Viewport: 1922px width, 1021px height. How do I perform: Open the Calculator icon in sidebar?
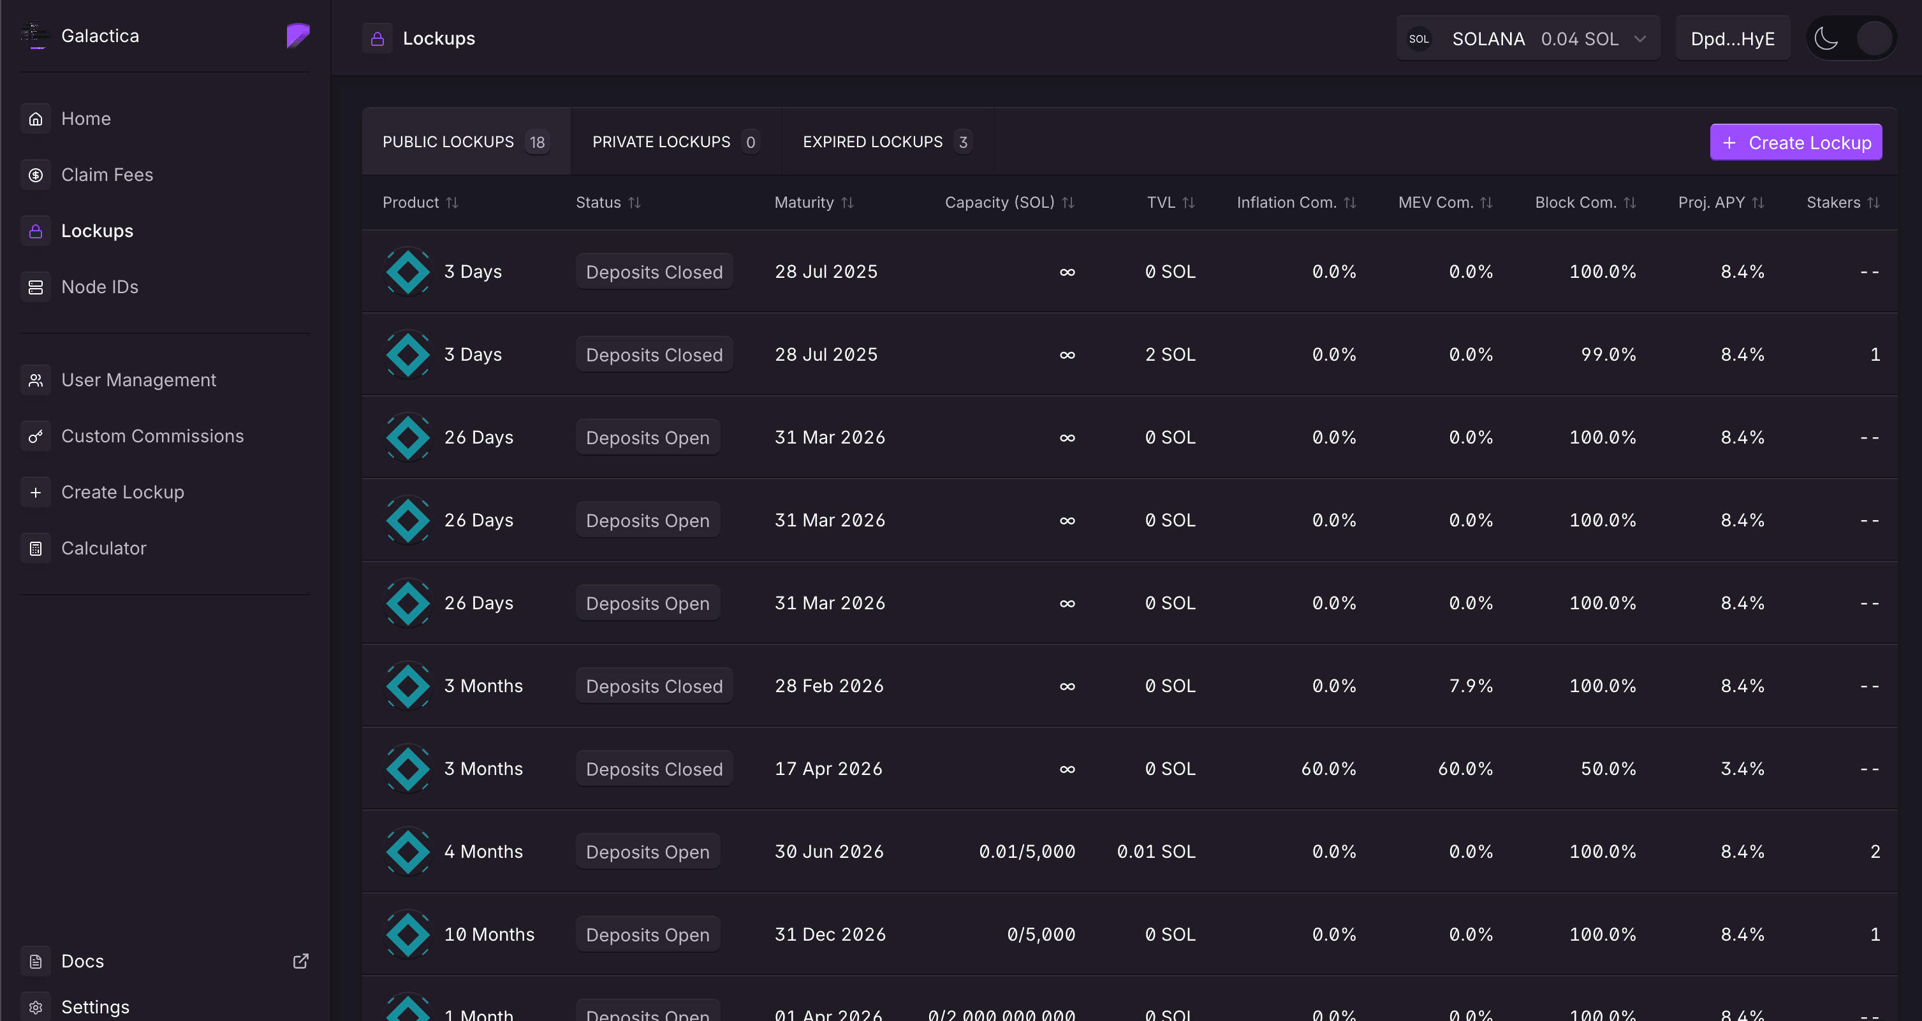click(35, 548)
